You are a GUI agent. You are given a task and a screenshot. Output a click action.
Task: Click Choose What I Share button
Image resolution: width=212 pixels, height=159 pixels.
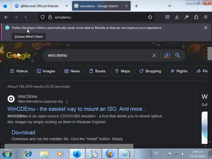tap(29, 37)
